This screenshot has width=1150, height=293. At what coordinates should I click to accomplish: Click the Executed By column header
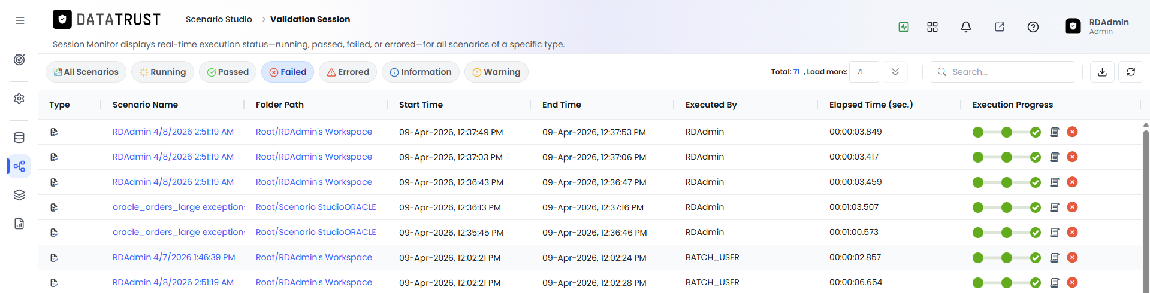pos(711,105)
